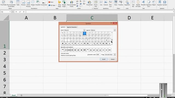Click the formula bar cancel X icon
The image size is (175, 98).
click(x=16, y=12)
